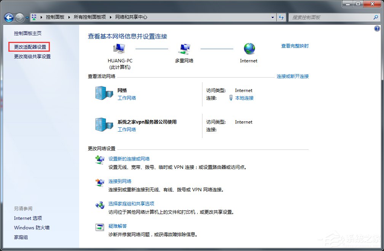Open the help question mark icon
Viewport: 384px width, 251px height.
point(377,29)
